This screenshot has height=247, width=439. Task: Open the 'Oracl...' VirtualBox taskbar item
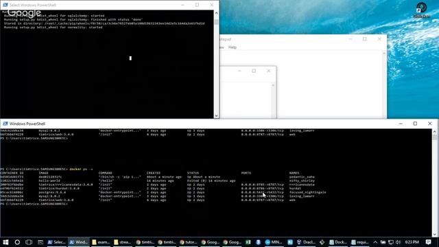[306, 242]
